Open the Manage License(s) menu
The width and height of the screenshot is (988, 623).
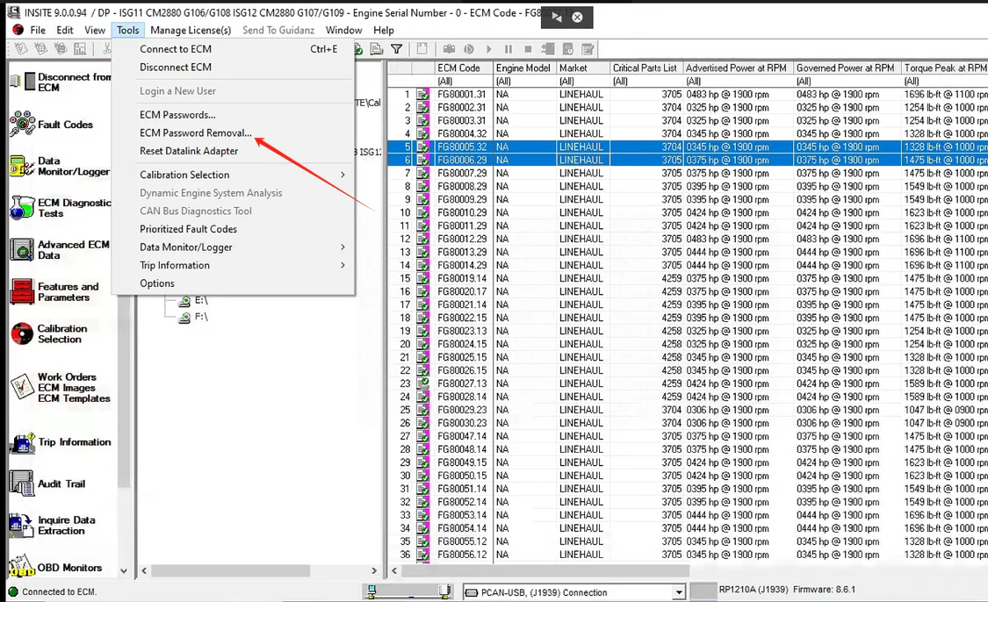tap(191, 30)
